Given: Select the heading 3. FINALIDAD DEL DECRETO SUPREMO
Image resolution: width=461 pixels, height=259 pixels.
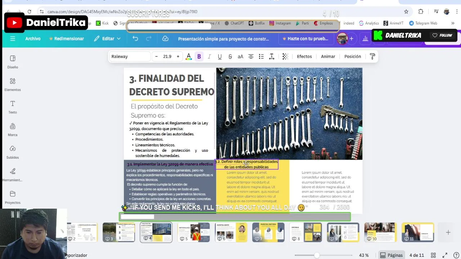Looking at the screenshot, I should (x=172, y=85).
